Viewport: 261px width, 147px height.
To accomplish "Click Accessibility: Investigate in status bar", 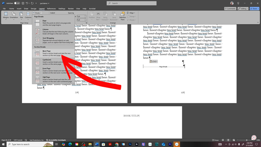I will pyautogui.click(x=56, y=140).
